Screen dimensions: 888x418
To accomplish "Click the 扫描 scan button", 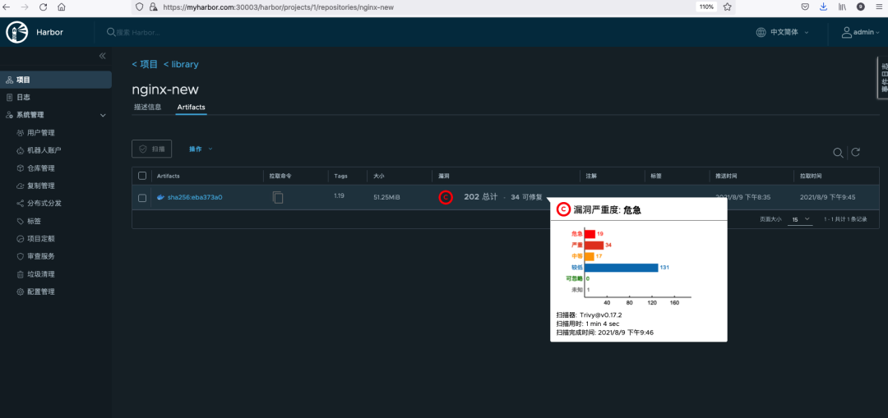I will [x=152, y=149].
